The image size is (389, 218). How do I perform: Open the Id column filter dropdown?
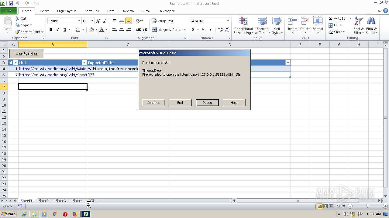click(16, 63)
